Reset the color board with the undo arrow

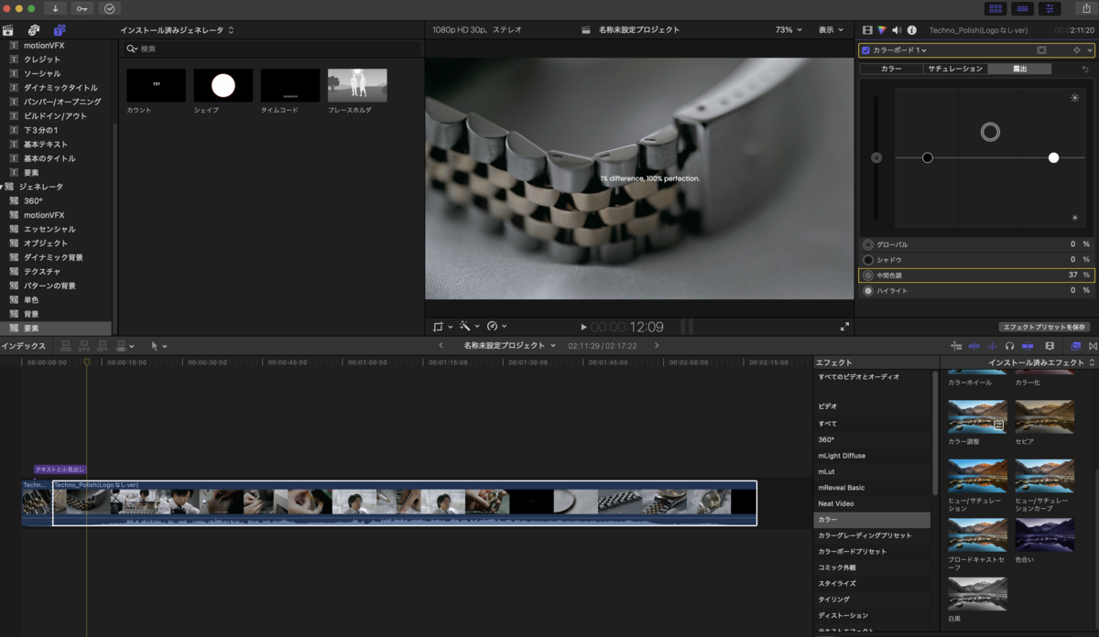(x=1086, y=69)
